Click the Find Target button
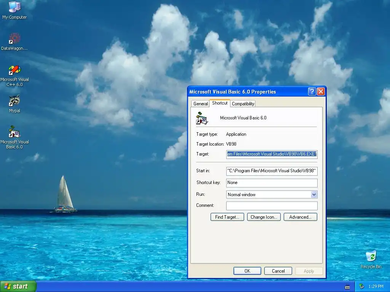The image size is (390, 292). tap(227, 217)
